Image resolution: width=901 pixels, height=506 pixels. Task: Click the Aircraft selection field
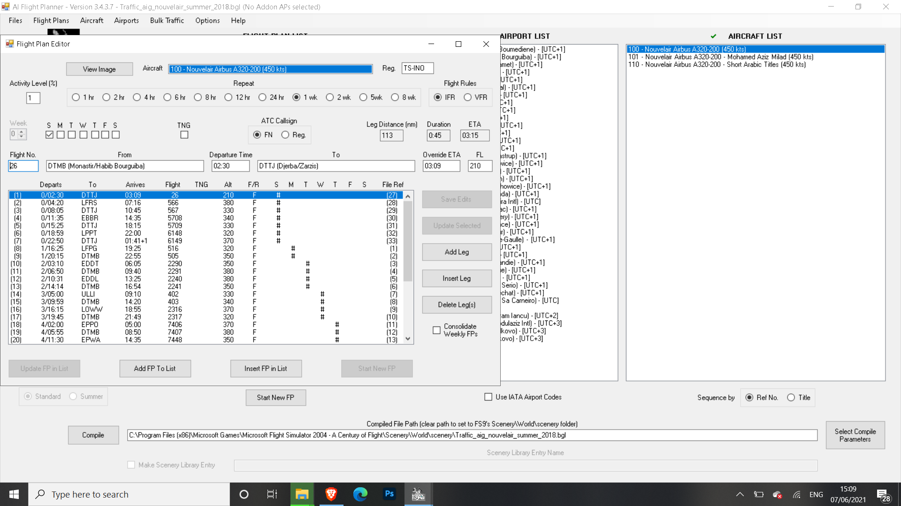pyautogui.click(x=270, y=69)
